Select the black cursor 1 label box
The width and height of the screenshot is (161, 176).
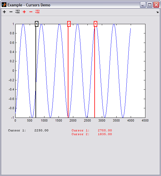[37, 24]
